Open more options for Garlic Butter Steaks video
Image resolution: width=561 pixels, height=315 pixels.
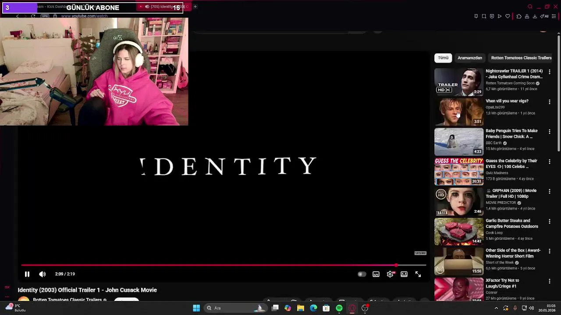coord(549,221)
